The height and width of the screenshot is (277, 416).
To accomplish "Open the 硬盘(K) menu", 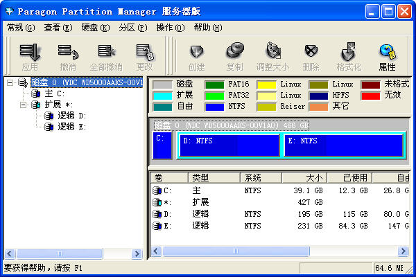I will point(96,28).
